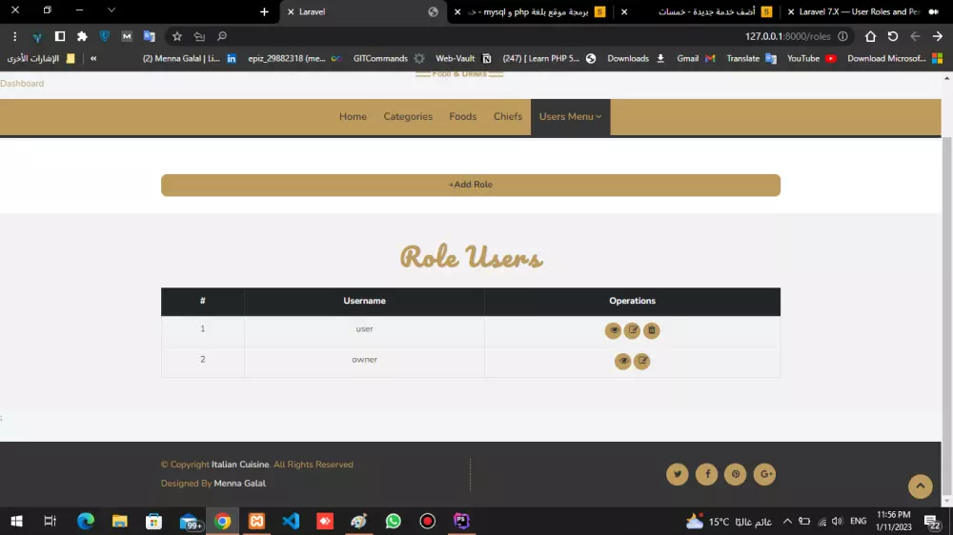Click the Menna Galal footer link
This screenshot has width=953, height=535.
click(x=239, y=484)
